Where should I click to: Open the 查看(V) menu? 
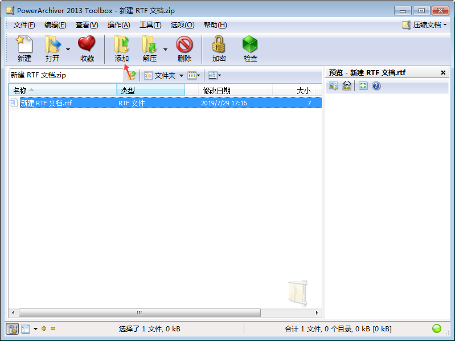[x=87, y=25]
